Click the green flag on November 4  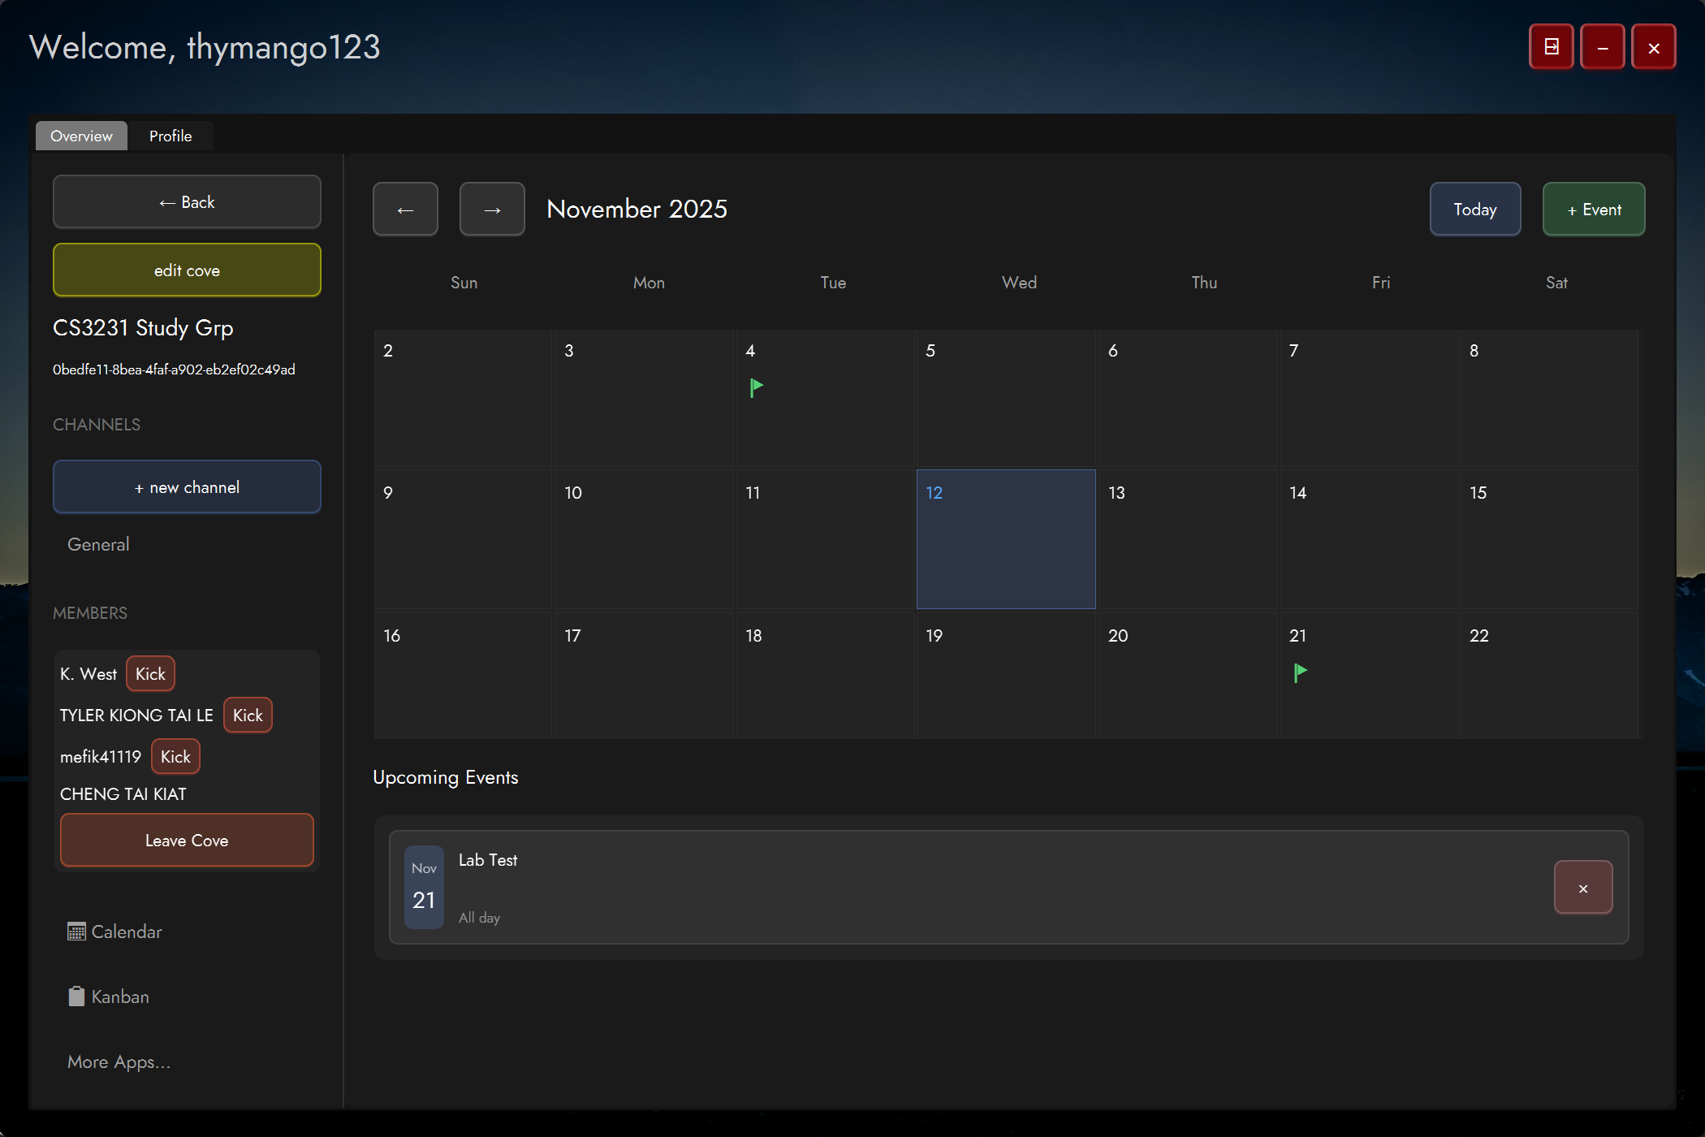[x=756, y=387]
